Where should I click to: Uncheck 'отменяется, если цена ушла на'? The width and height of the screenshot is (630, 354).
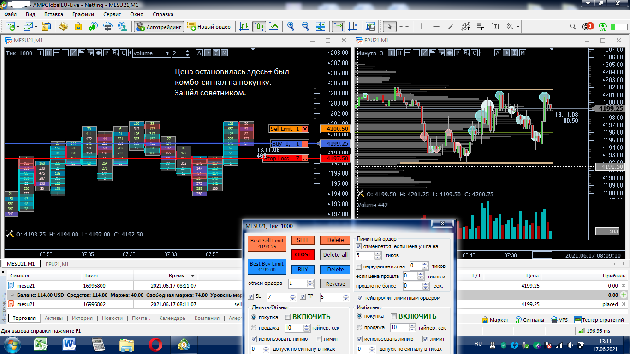(359, 246)
